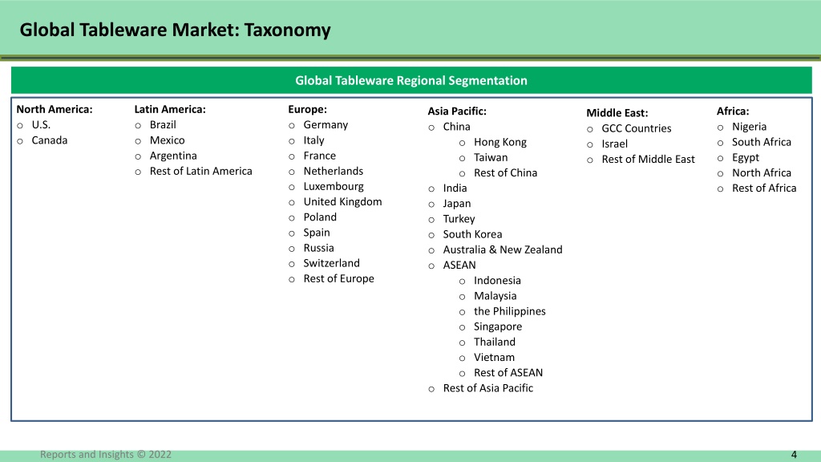Click the 'Spain' entry
The height and width of the screenshot is (462, 821).
[x=317, y=233]
